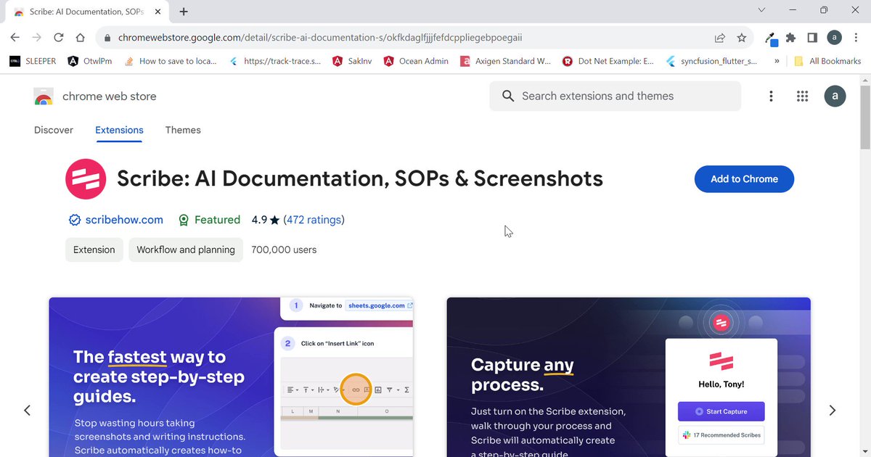Viewport: 871px width, 457px height.
Task: Show next screenshot with right arrow
Action: point(832,411)
